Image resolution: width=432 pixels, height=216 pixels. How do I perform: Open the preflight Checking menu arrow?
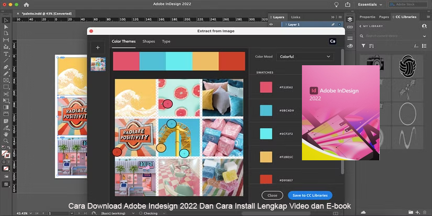click(x=164, y=213)
